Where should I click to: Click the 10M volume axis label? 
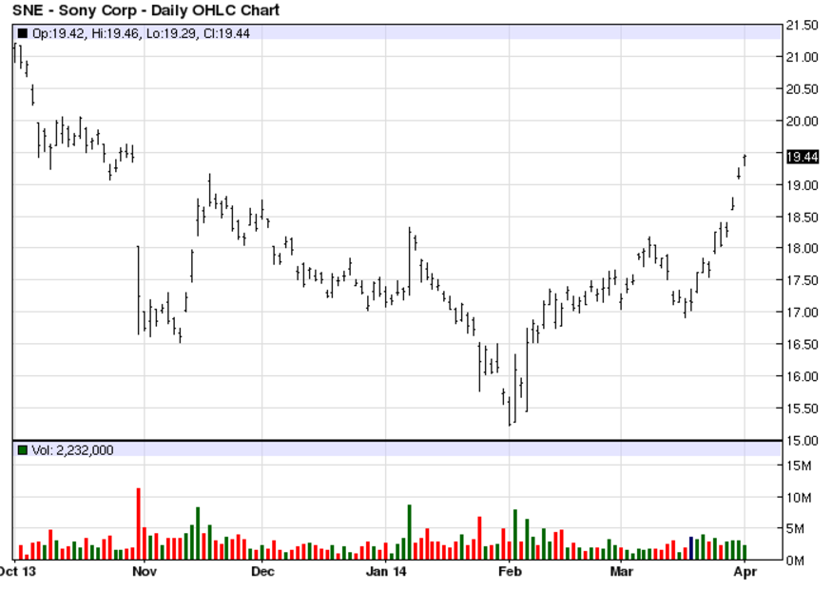799,498
